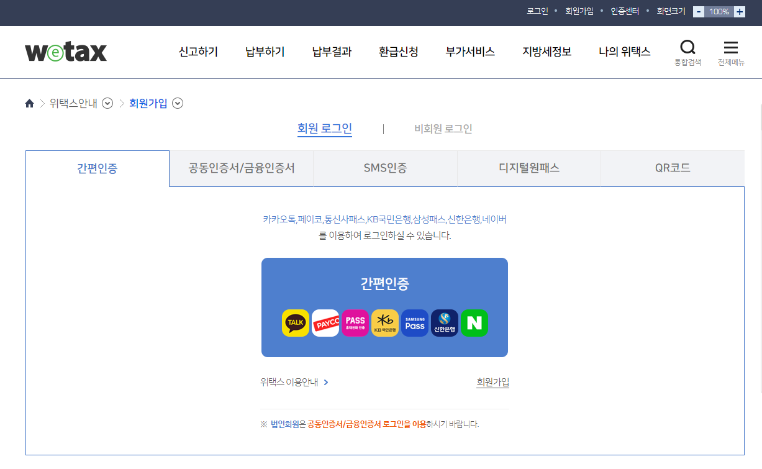Viewport: 762px width, 469px height.
Task: Select the KakaoTalk login icon
Action: (x=296, y=323)
